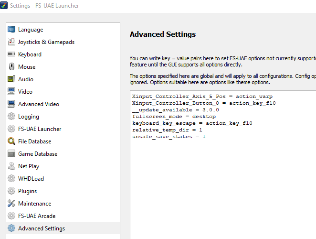Open the Language settings page

(x=63, y=30)
